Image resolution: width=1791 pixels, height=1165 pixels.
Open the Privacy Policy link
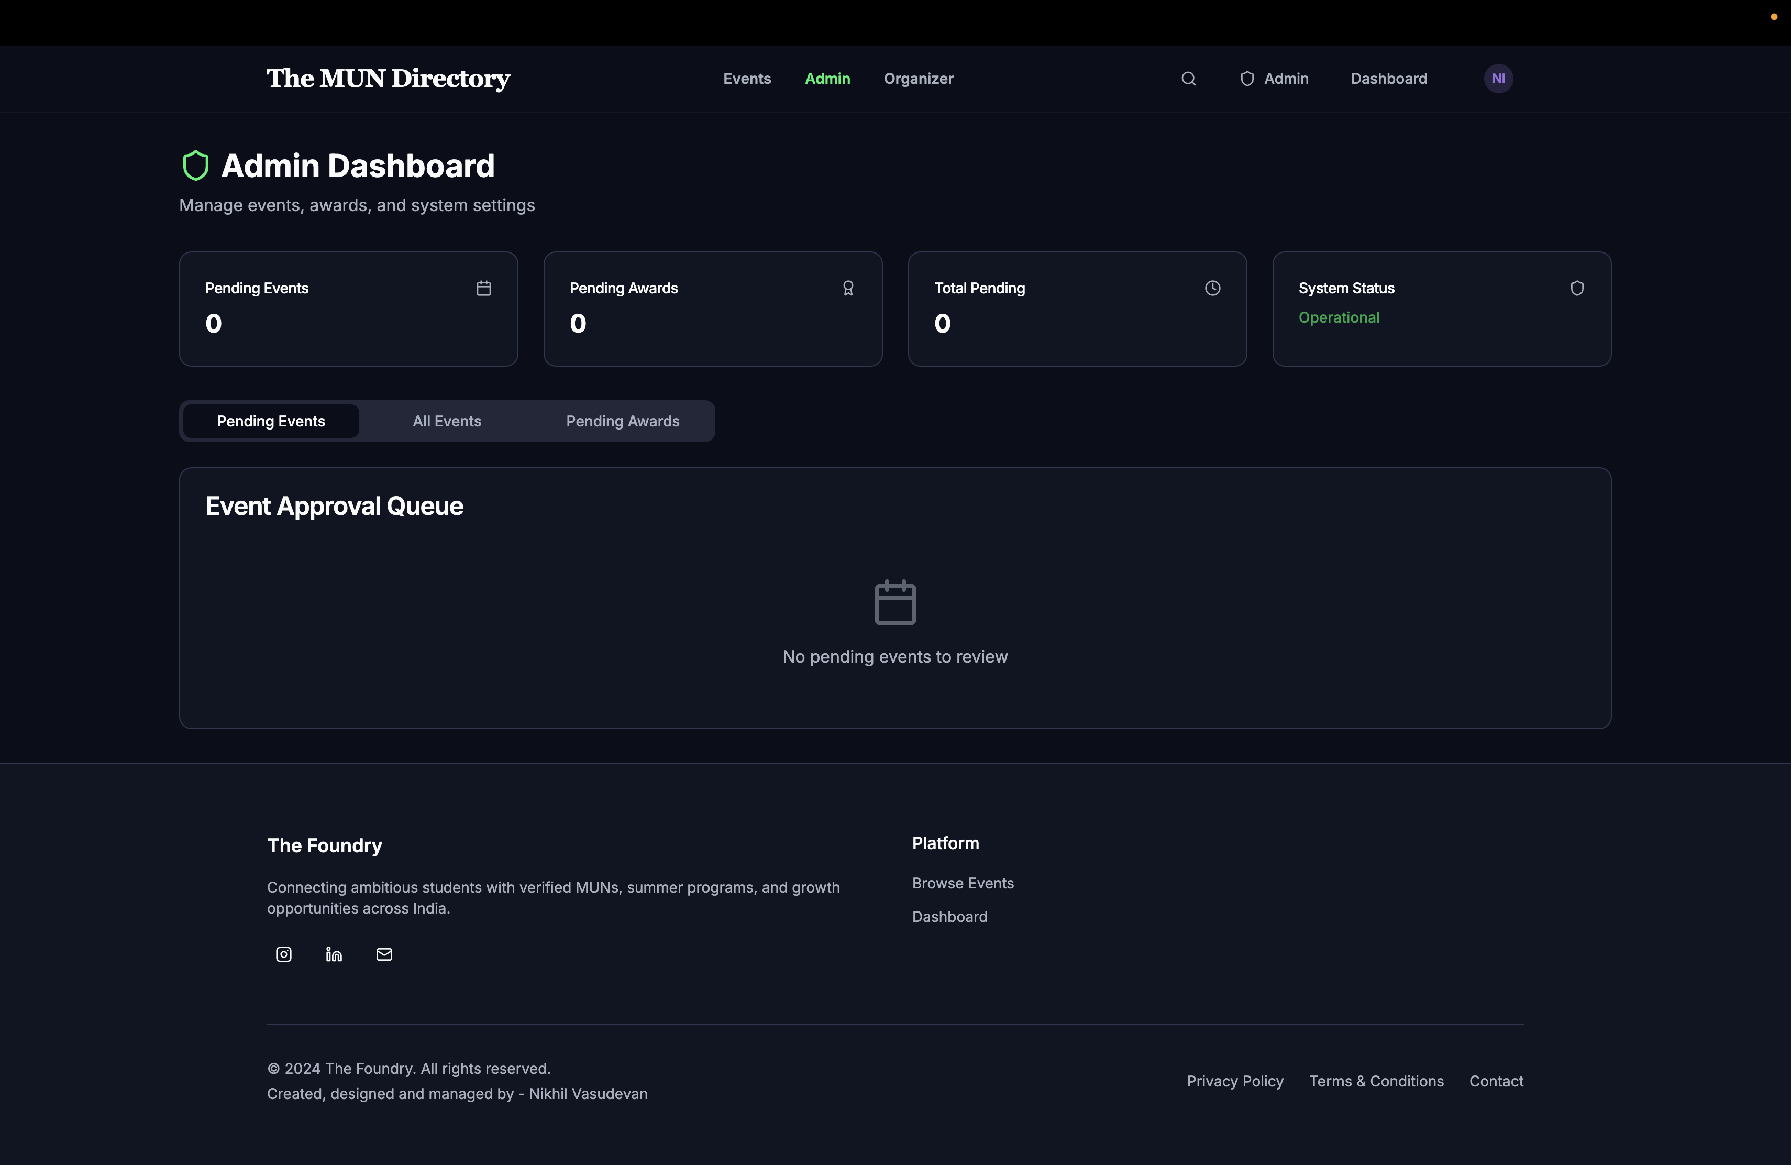tap(1235, 1081)
